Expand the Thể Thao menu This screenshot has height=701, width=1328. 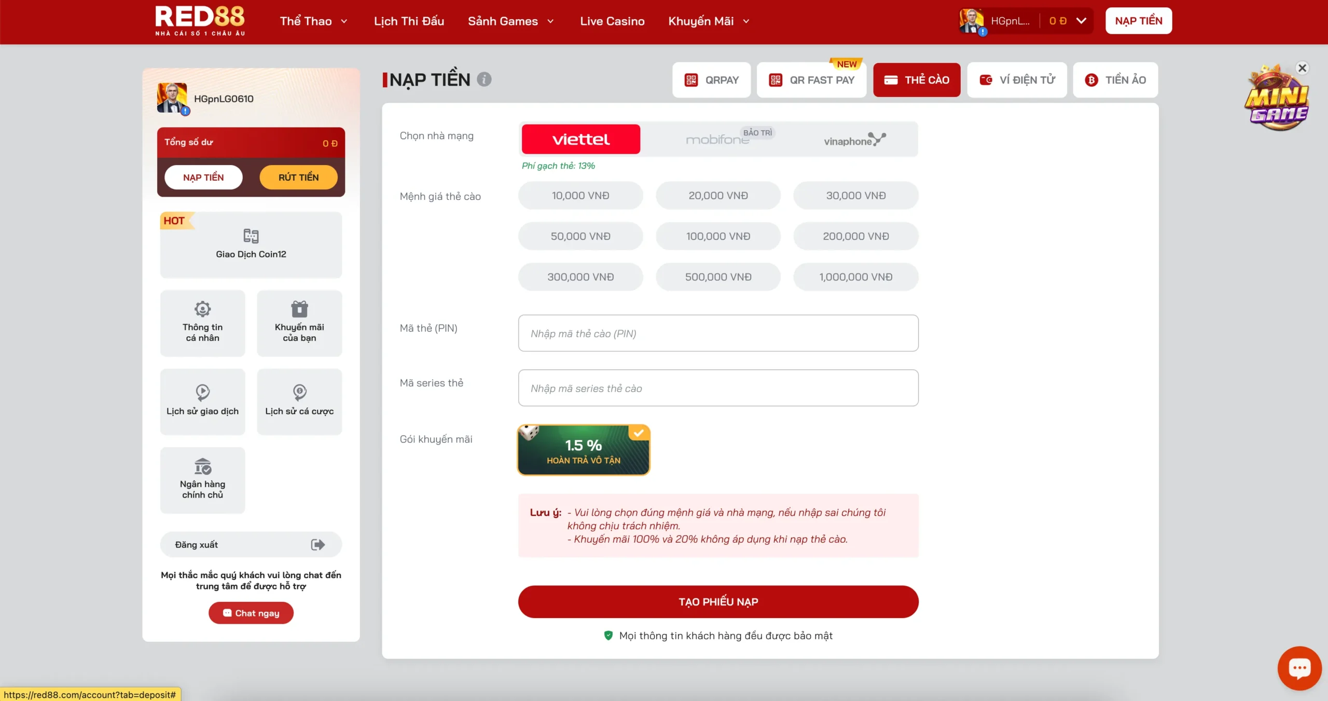[314, 21]
